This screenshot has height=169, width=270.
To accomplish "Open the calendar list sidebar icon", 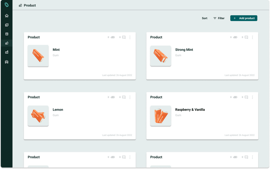I will 7,34.
